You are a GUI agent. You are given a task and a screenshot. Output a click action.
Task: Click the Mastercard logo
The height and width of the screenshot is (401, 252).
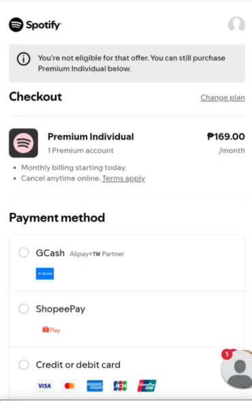point(69,386)
